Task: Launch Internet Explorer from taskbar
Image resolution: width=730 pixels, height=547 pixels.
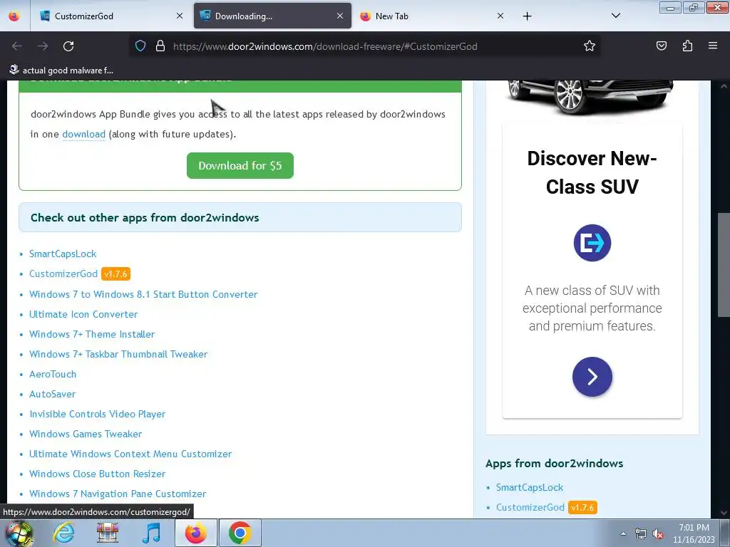Action: click(x=63, y=533)
